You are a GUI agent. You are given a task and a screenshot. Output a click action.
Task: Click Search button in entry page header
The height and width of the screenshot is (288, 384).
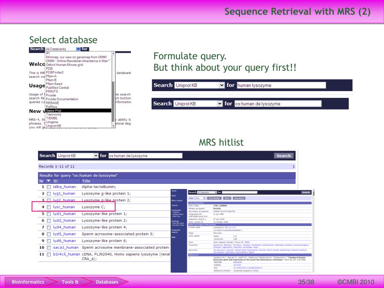pyautogui.click(x=306, y=192)
